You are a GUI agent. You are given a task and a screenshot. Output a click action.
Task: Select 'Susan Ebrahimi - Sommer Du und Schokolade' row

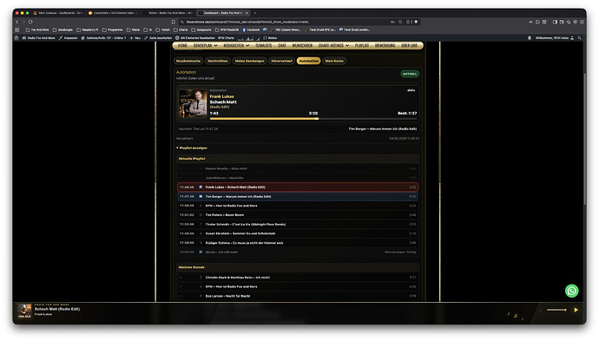[298, 233]
